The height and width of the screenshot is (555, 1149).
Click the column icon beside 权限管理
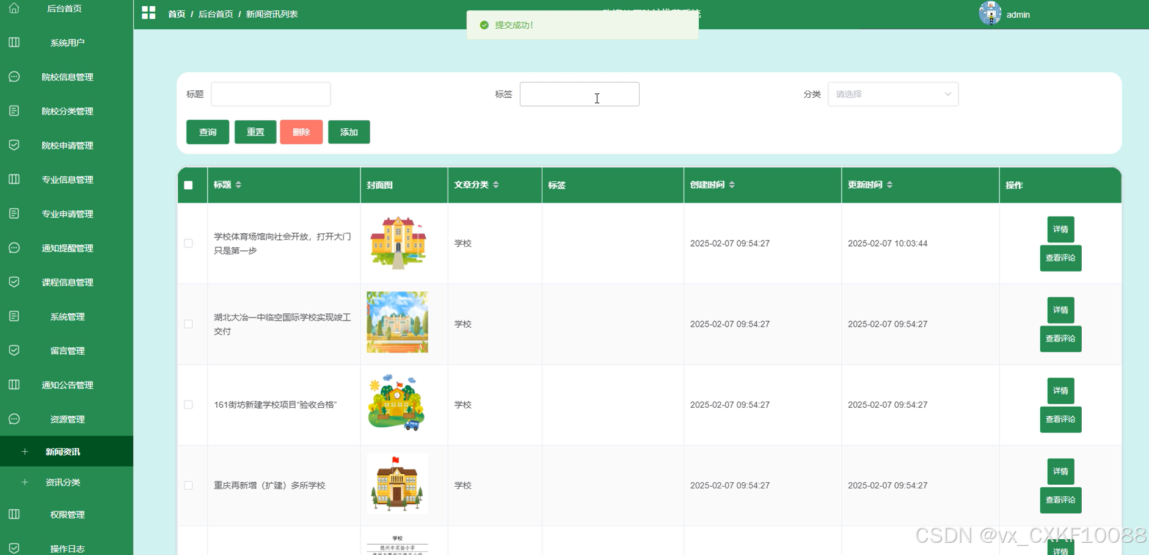14,514
